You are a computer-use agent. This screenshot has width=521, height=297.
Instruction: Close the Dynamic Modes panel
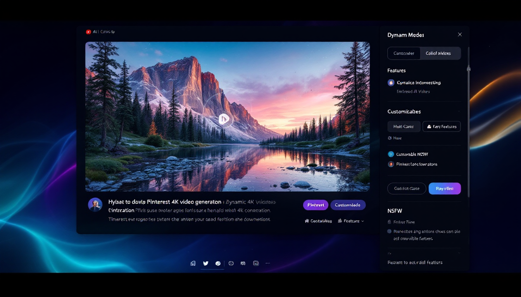click(460, 35)
